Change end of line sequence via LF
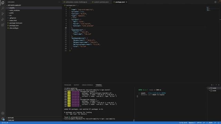Image resolution: width=221 pixels, height=124 pixels. pos(204,123)
